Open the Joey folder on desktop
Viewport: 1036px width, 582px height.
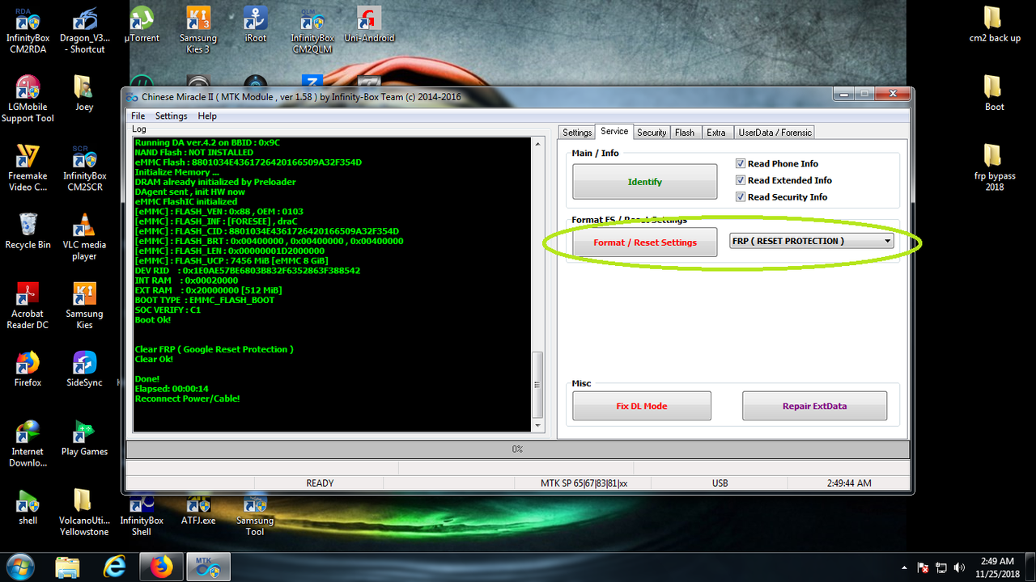click(x=84, y=93)
